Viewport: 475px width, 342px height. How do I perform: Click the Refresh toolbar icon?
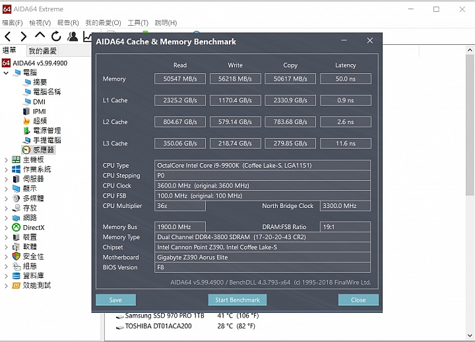point(56,37)
